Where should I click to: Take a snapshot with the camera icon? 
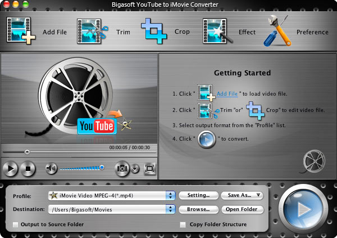122,169
